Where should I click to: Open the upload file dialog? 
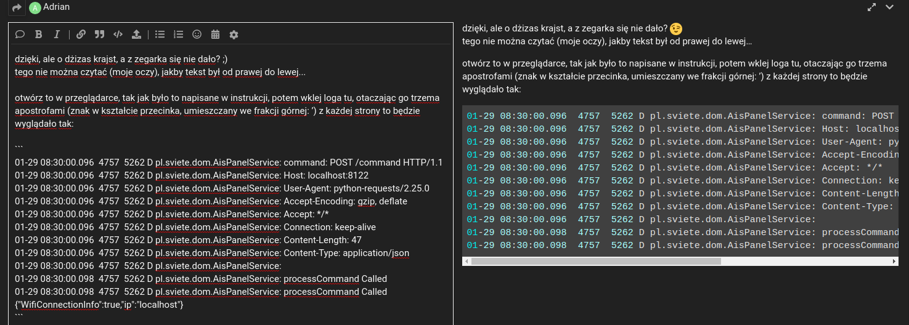click(x=136, y=34)
